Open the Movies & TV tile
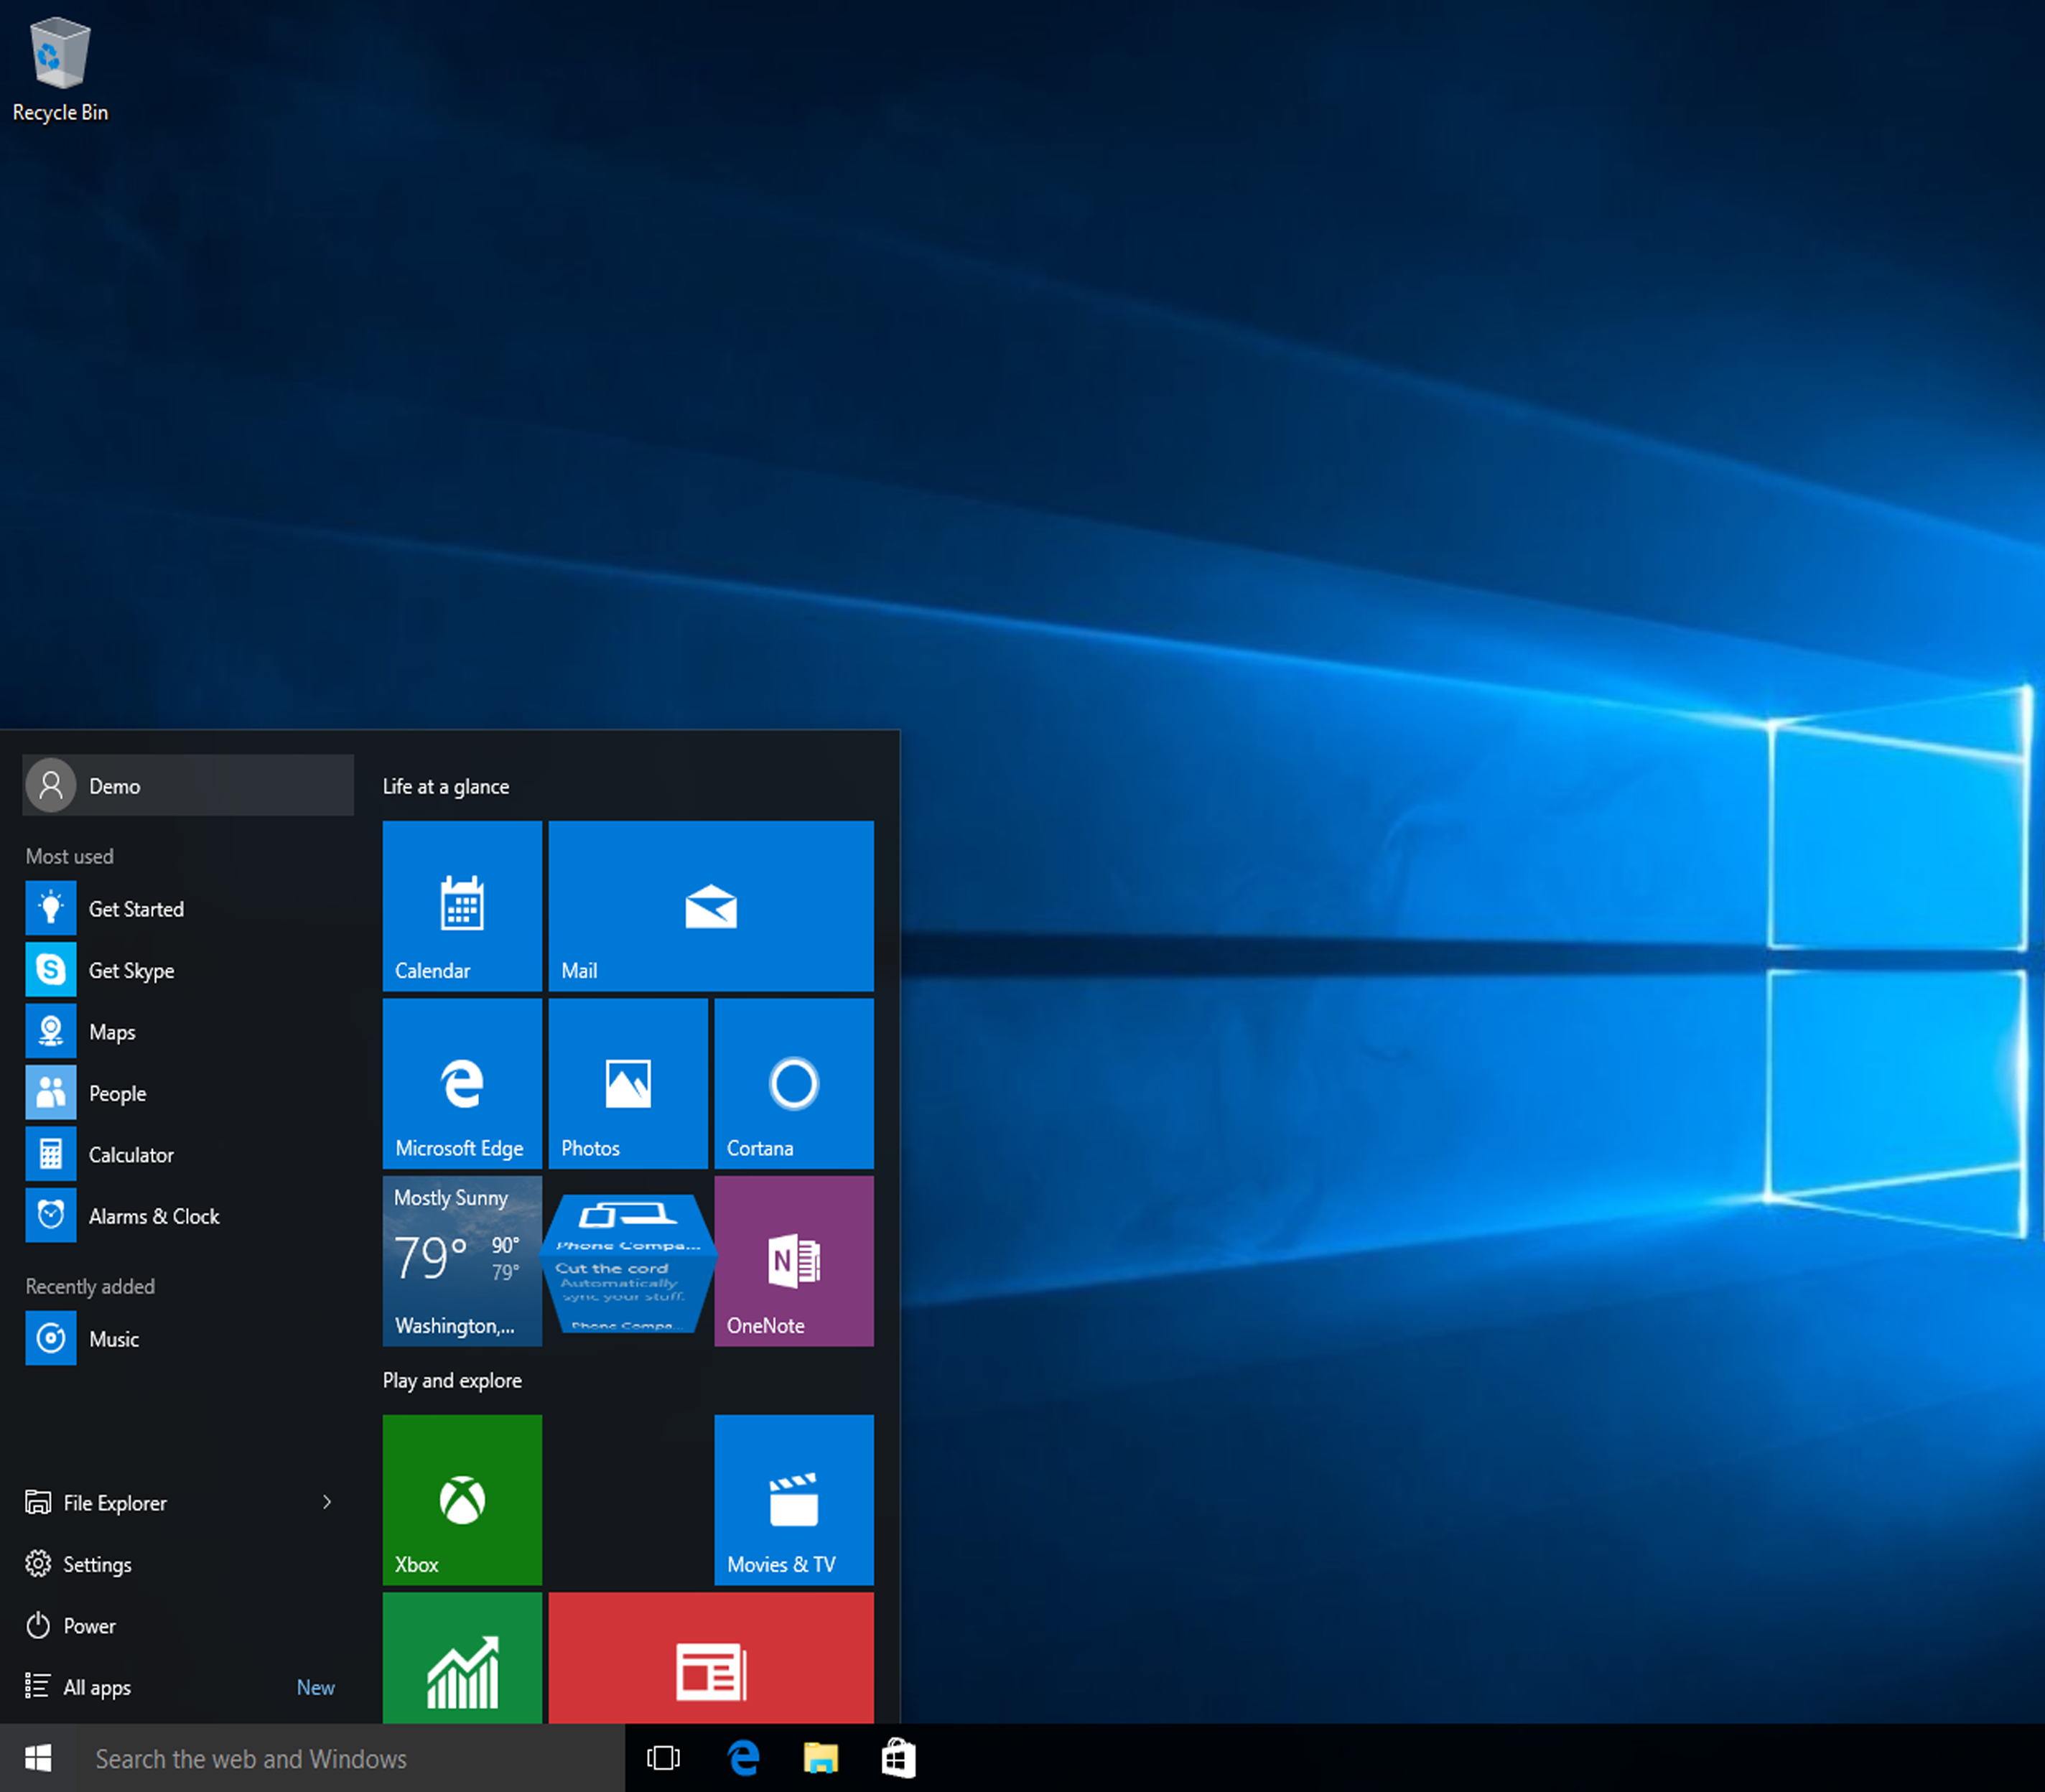Viewport: 2045px width, 1792px height. (794, 1499)
